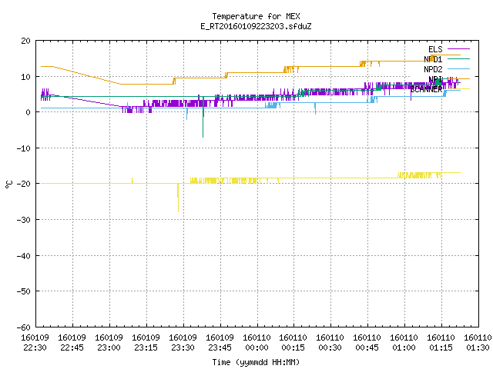Click the blue NPD2 legend line sample
This screenshot has height=369, width=493.
pyautogui.click(x=459, y=69)
